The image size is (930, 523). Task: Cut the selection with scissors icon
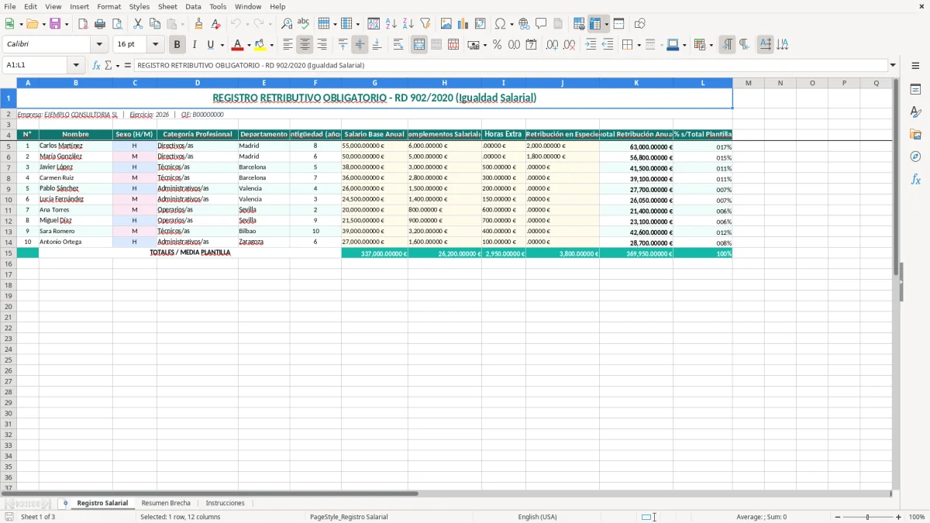click(138, 24)
